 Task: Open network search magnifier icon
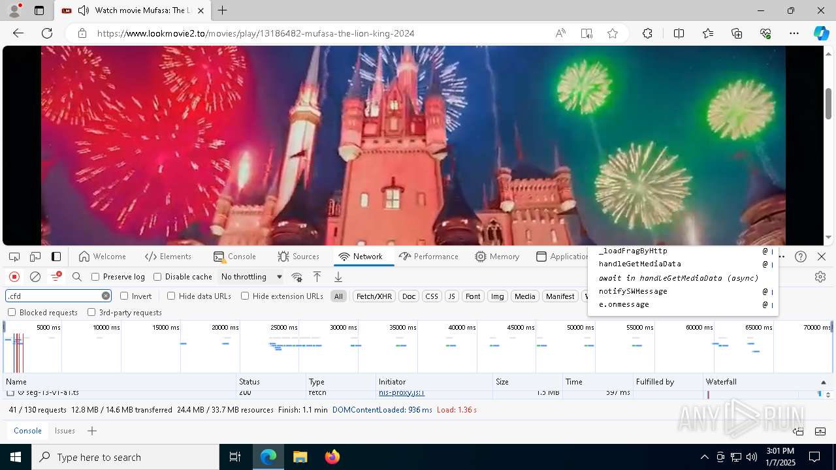(x=77, y=277)
